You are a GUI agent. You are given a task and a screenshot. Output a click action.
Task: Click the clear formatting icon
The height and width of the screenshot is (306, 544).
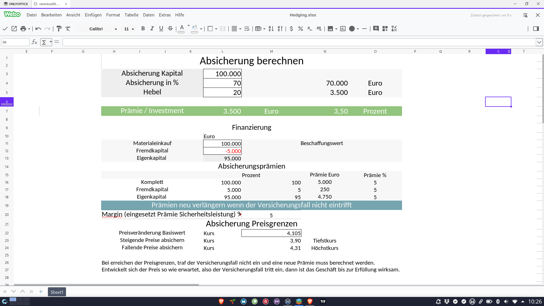(x=68, y=29)
